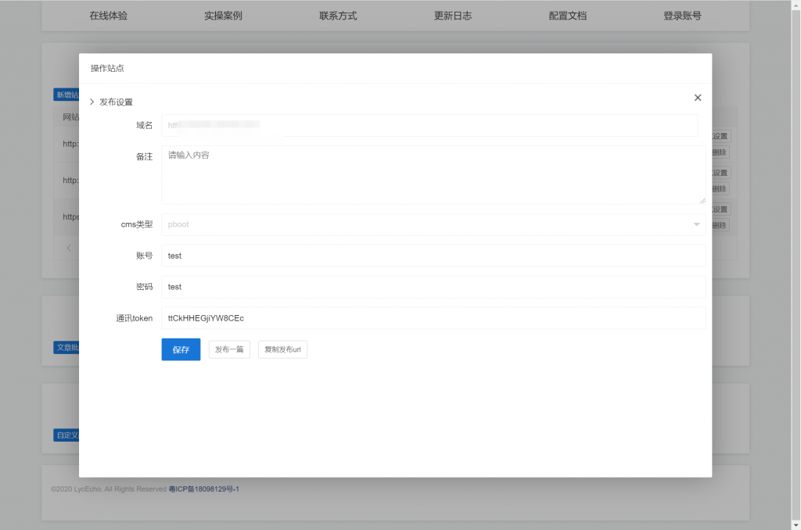Screen dimensions: 801x530
Task: Open 联系方式 in the top navigation
Action: click(338, 16)
